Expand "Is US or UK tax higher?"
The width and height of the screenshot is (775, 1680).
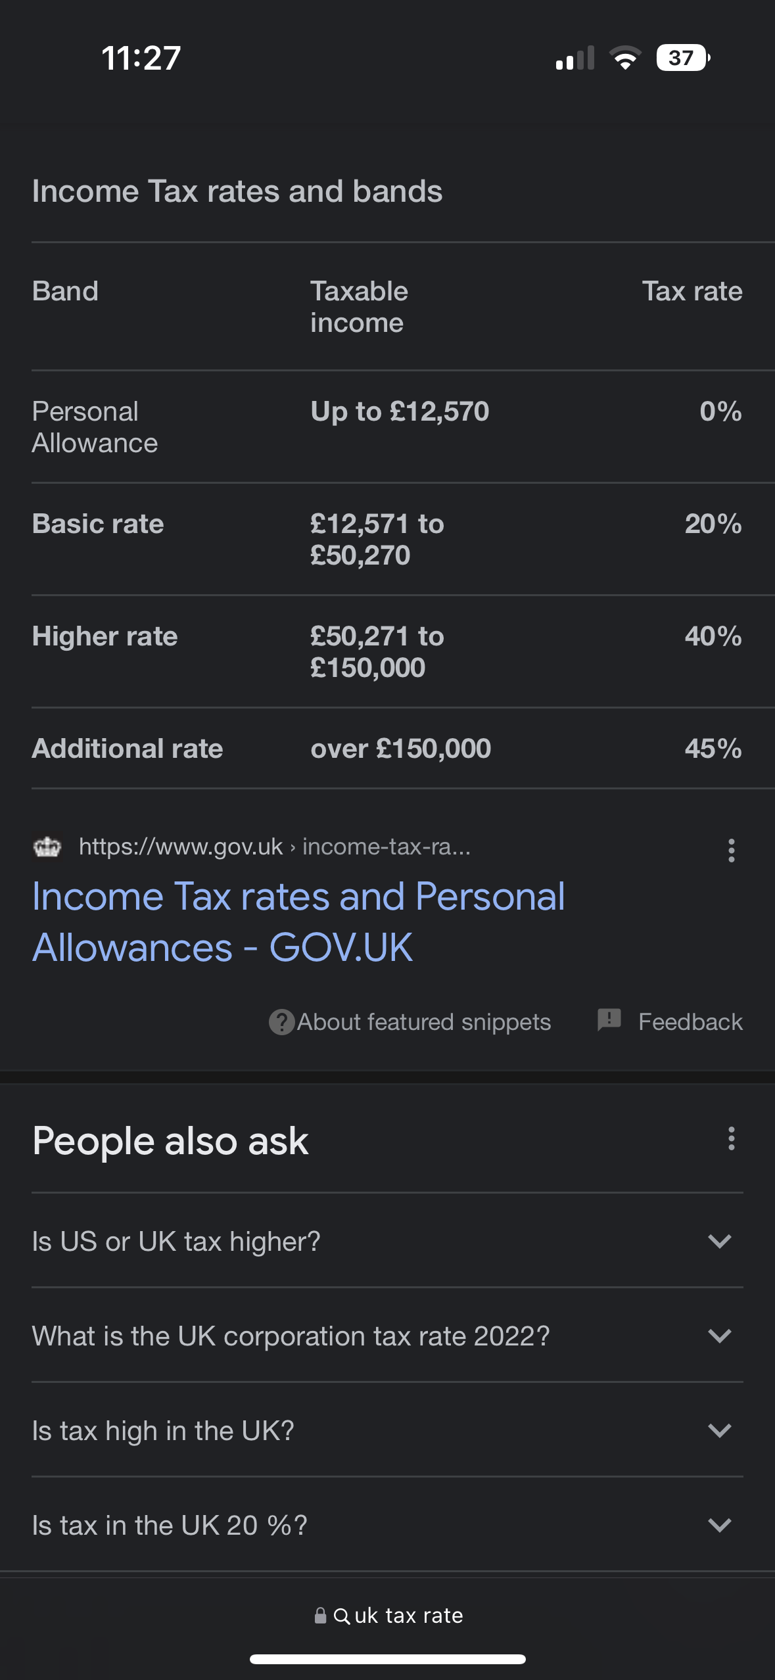(387, 1241)
